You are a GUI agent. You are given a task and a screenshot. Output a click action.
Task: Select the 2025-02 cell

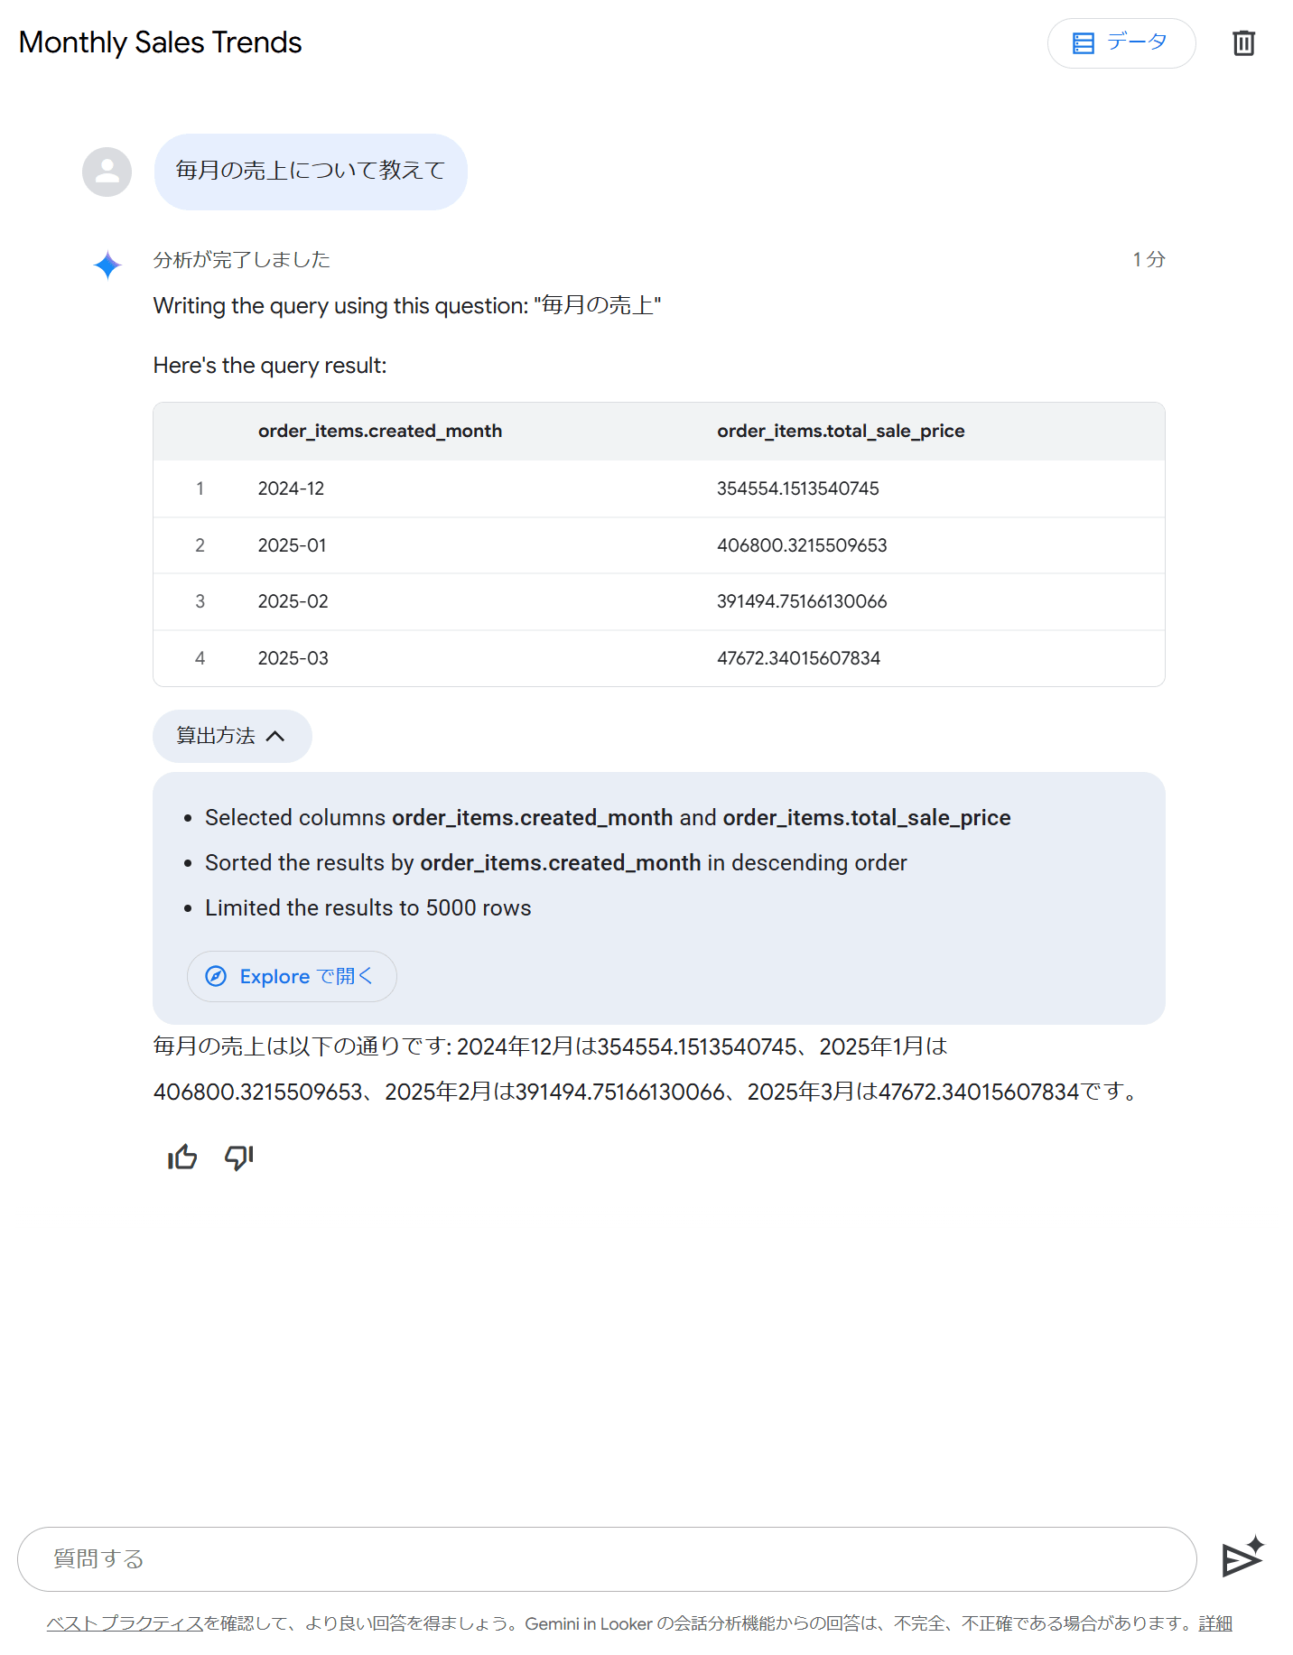(293, 601)
